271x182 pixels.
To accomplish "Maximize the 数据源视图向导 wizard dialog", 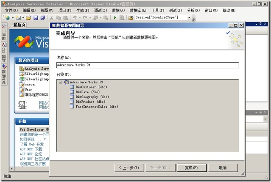I will [x=236, y=25].
